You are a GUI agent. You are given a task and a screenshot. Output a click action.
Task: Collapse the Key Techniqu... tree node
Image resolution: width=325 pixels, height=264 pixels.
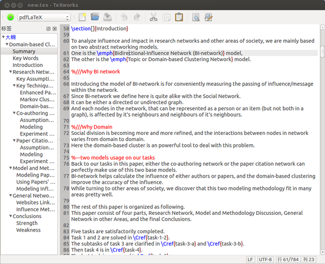pos(14,85)
